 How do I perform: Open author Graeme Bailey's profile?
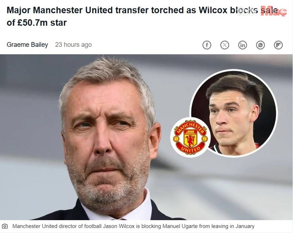27,45
